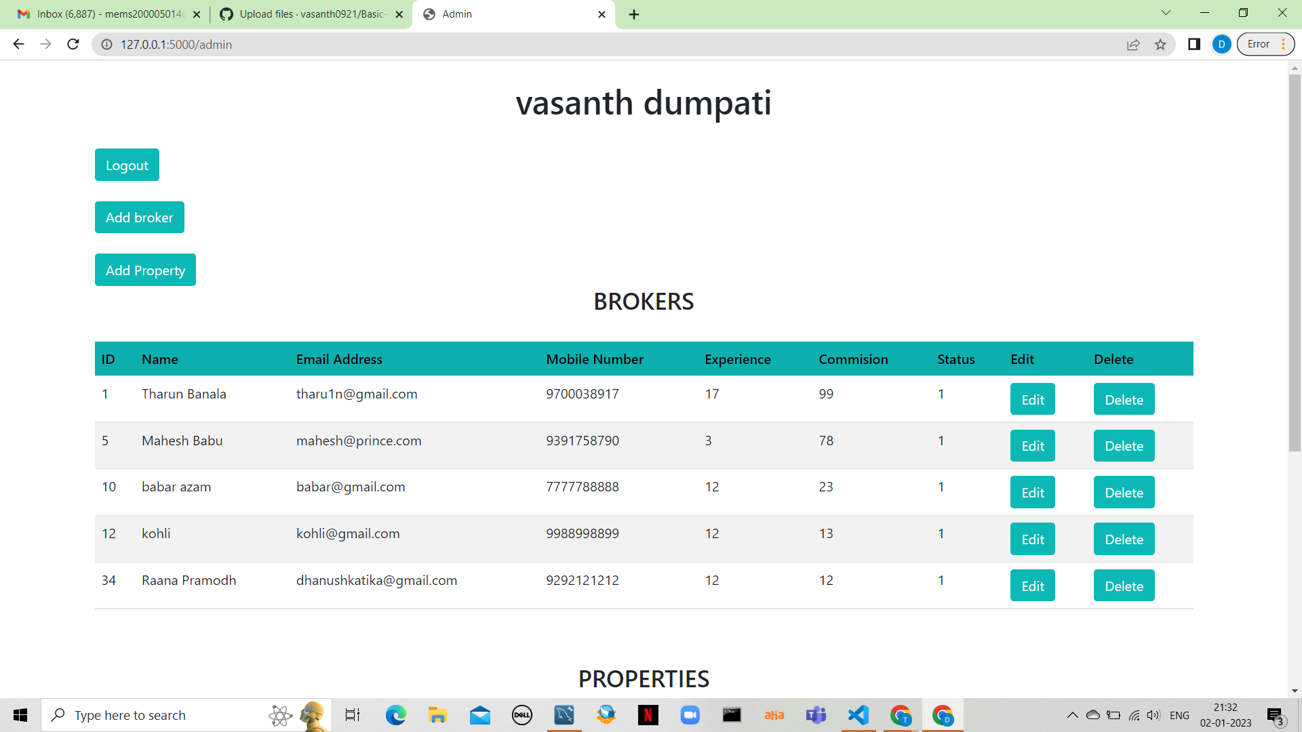Open the share icon in the address bar
This screenshot has width=1302, height=732.
click(x=1135, y=44)
